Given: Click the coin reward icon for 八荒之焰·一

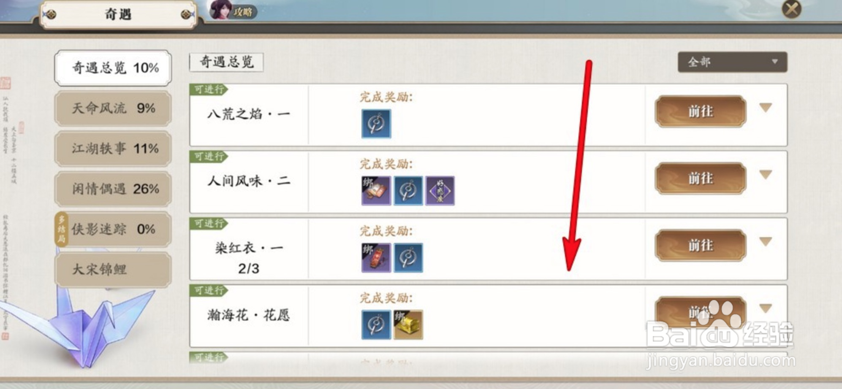Looking at the screenshot, I should click(376, 124).
